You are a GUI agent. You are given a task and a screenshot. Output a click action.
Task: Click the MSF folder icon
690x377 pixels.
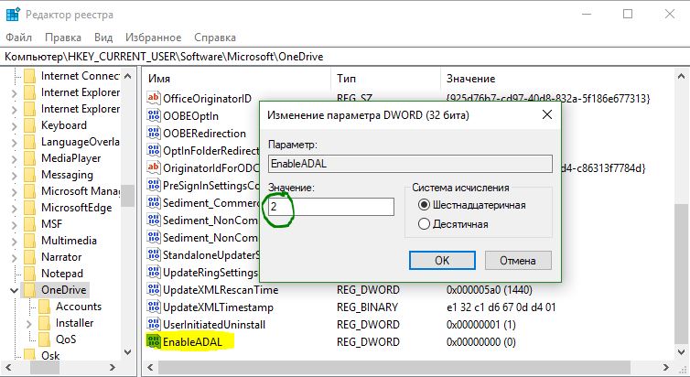tap(30, 224)
